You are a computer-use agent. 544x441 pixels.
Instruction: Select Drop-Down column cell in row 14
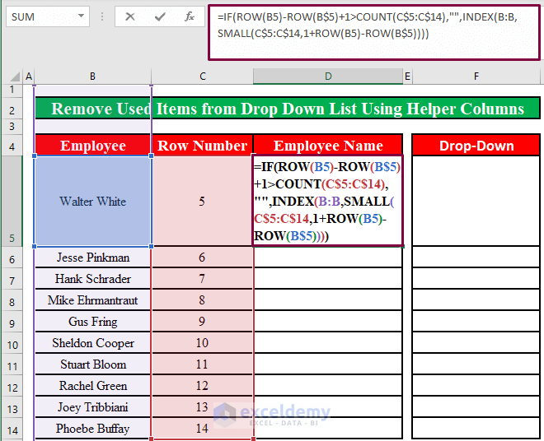476,429
